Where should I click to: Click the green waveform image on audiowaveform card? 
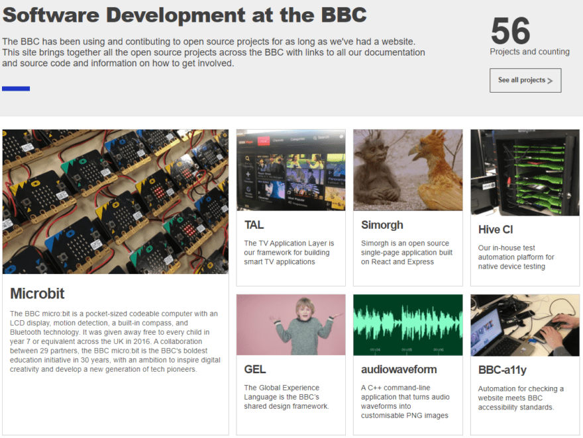click(x=407, y=325)
